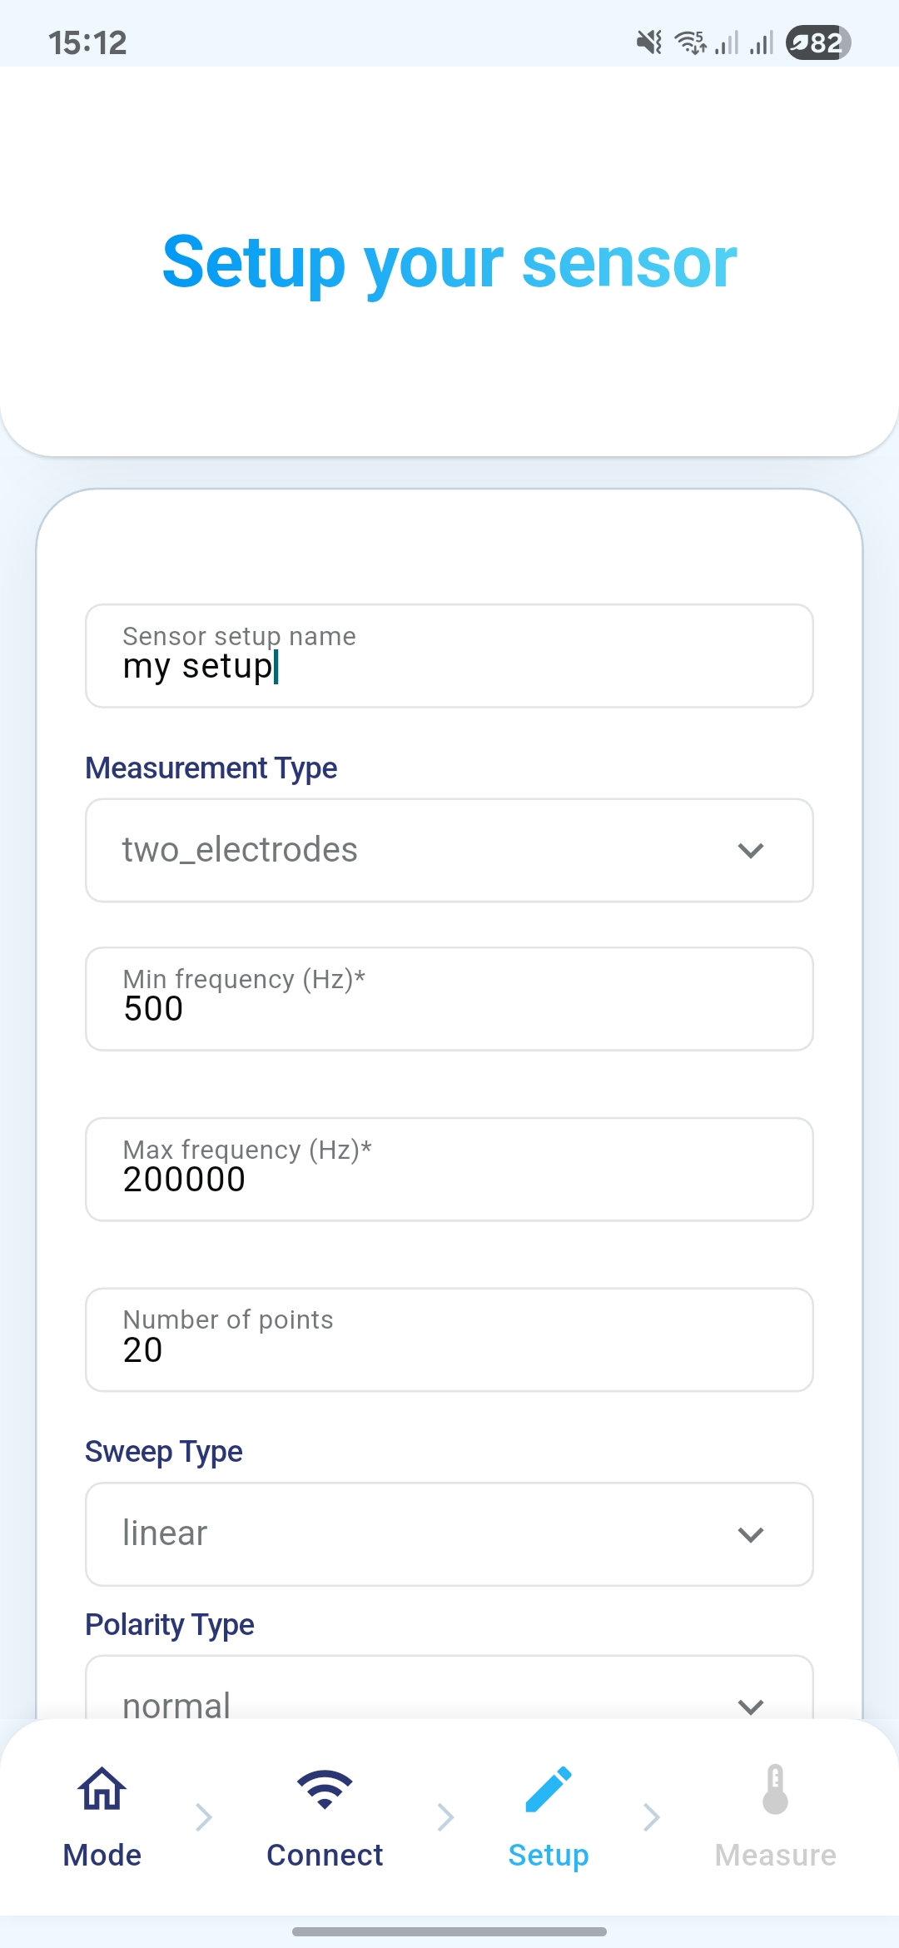Image resolution: width=899 pixels, height=1948 pixels.
Task: Tap the Measure thermometer icon
Action: tap(775, 1788)
